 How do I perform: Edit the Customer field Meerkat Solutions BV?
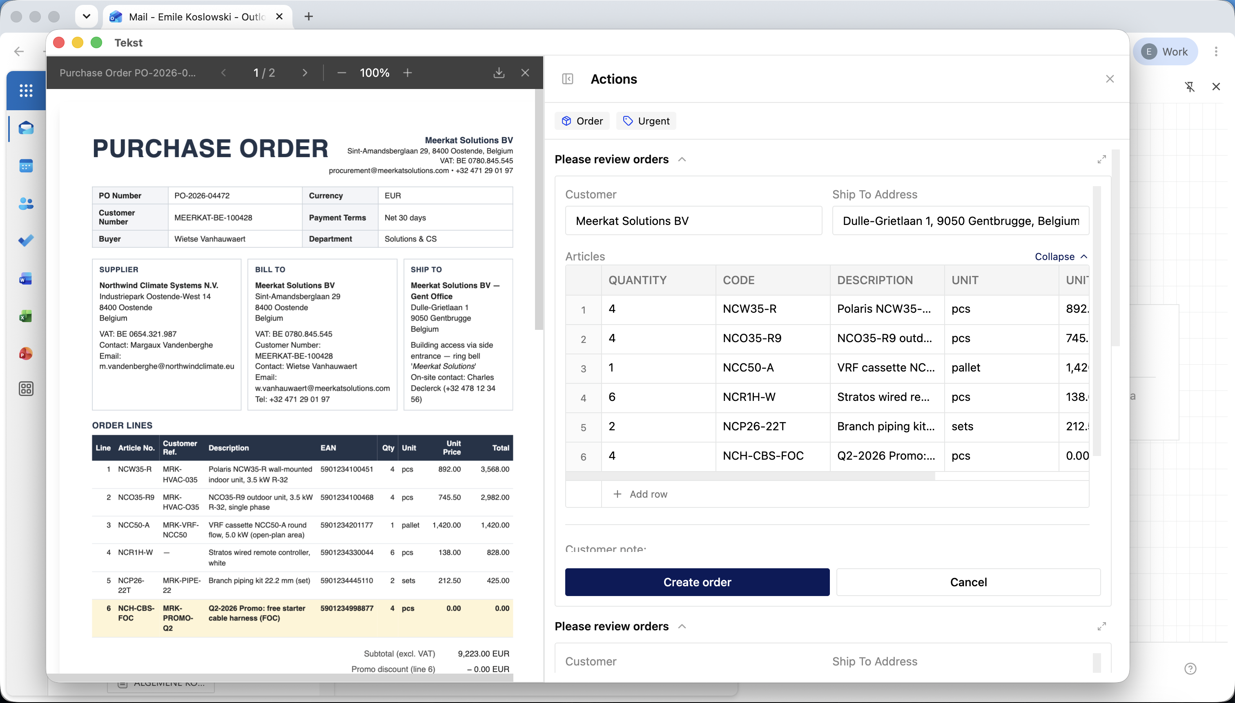(693, 220)
